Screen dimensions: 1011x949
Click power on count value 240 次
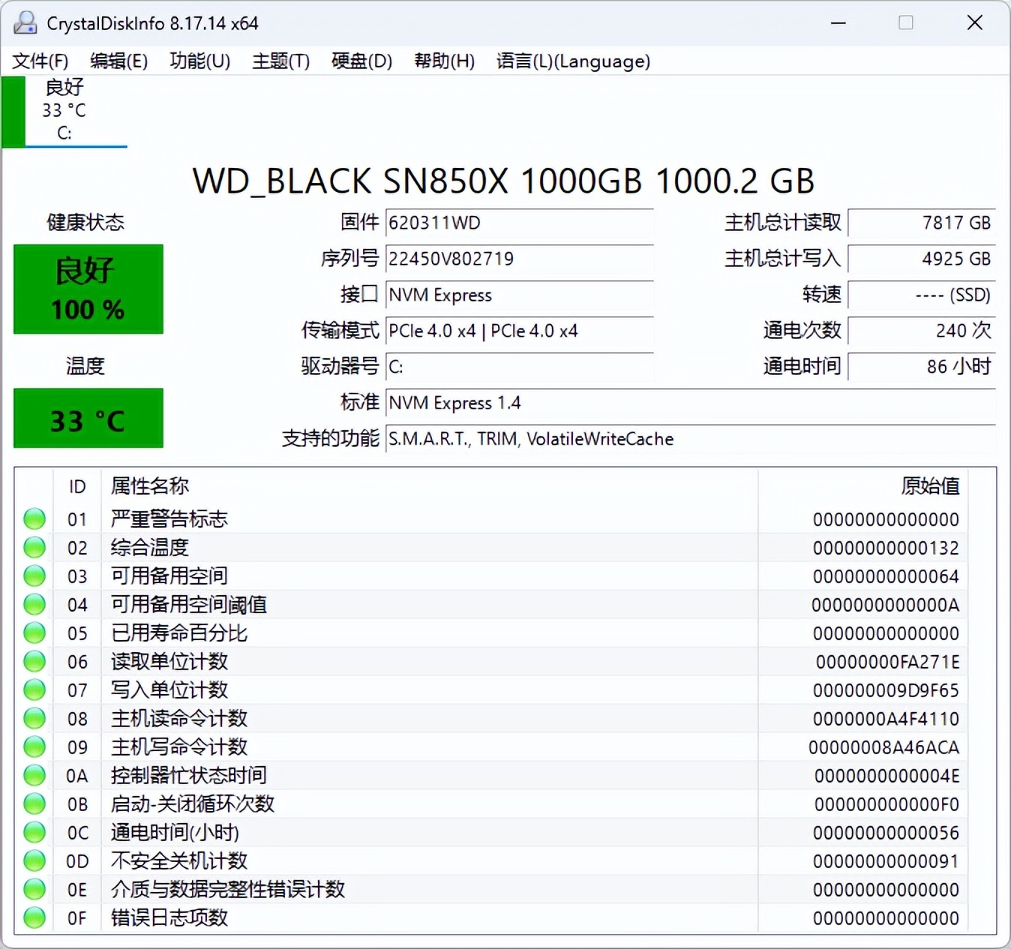[x=922, y=331]
